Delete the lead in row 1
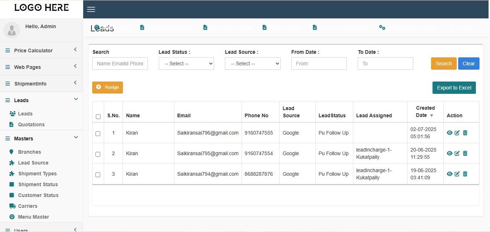This screenshot has width=490, height=232. (x=465, y=133)
